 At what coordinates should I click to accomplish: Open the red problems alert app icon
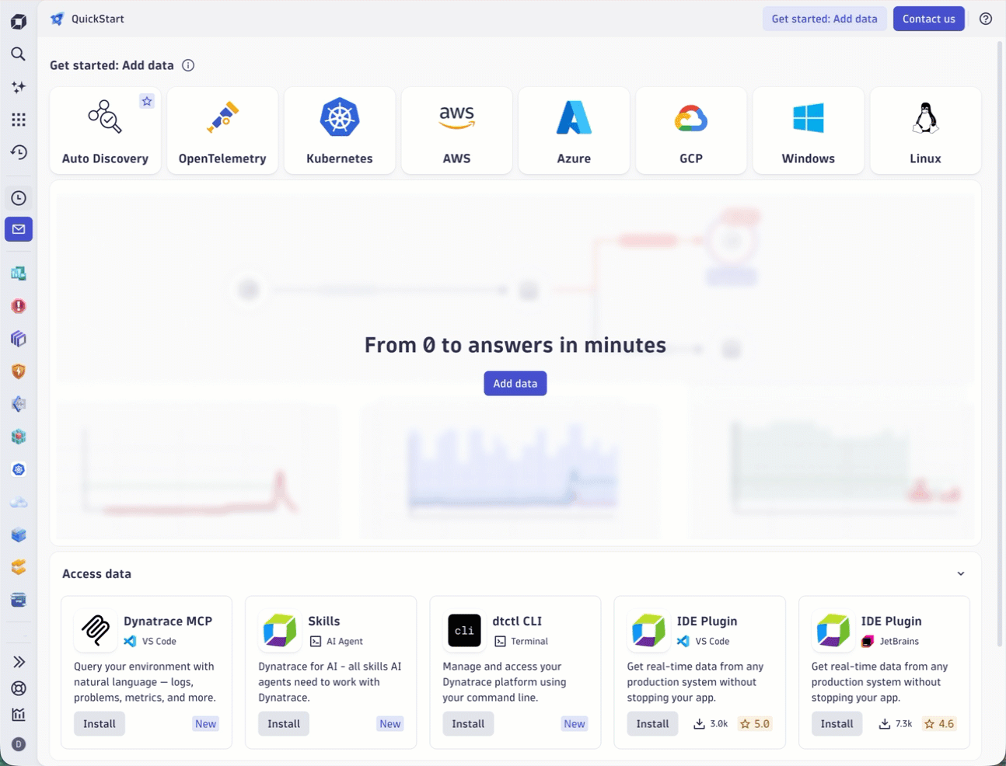[19, 306]
